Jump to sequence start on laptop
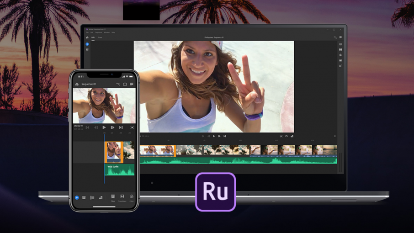This screenshot has height=233, width=414. (203, 136)
